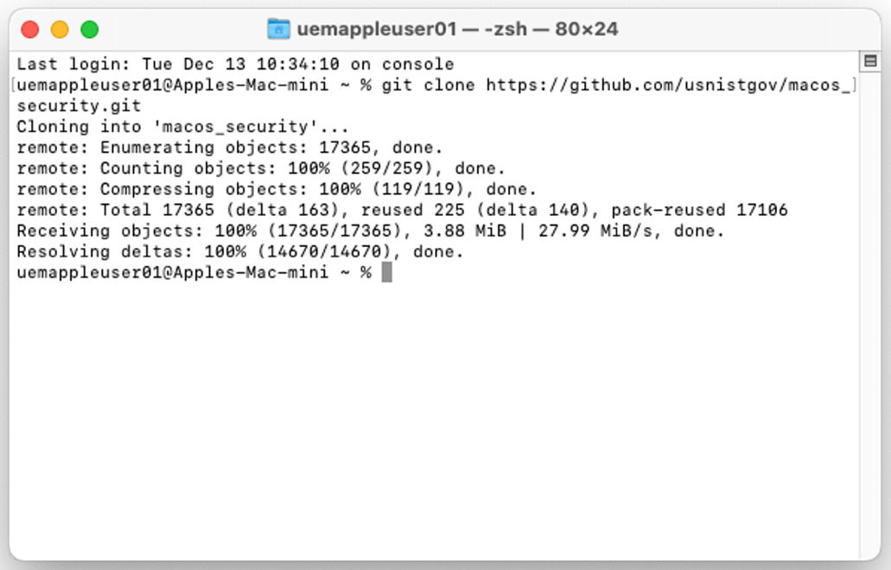
Task: Click the line showing Cloning into 'macos_security'
Action: 181,126
